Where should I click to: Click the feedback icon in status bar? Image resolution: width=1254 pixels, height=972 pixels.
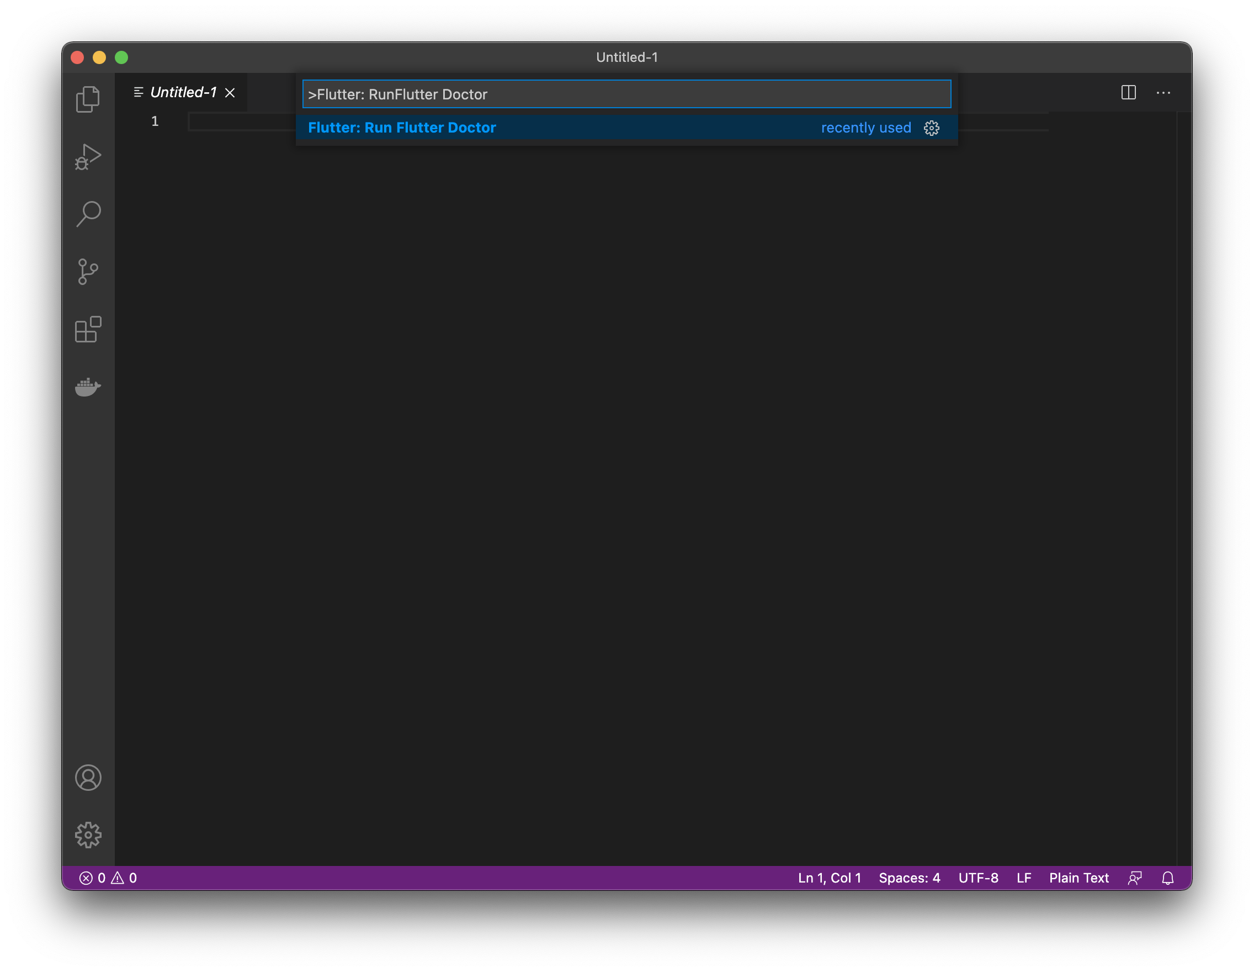(x=1135, y=878)
